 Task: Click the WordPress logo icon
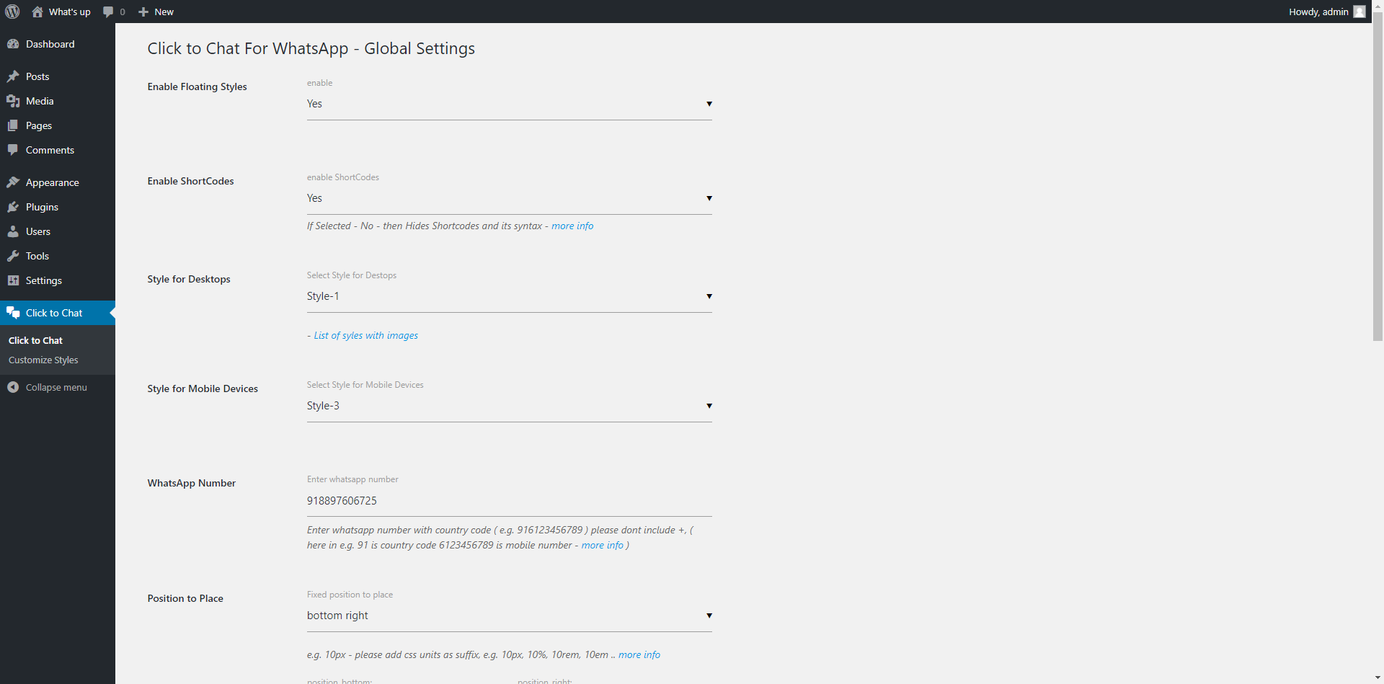12,12
